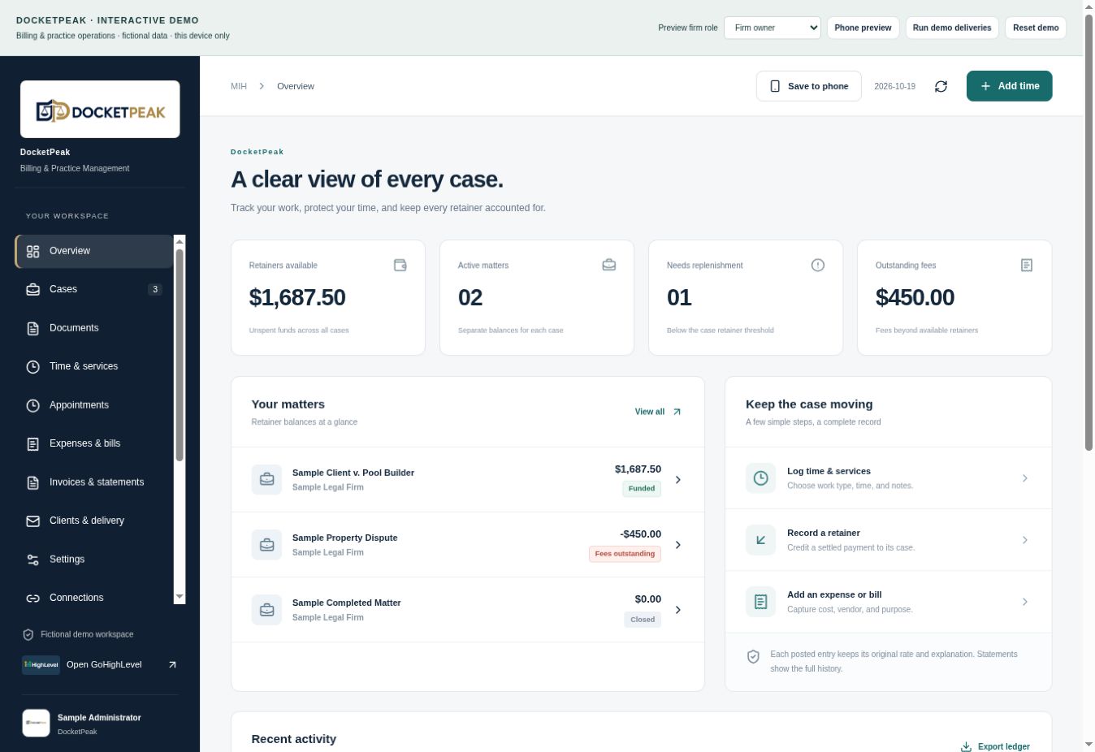The width and height of the screenshot is (1095, 752).
Task: Open Connections in the sidebar
Action: (x=94, y=598)
